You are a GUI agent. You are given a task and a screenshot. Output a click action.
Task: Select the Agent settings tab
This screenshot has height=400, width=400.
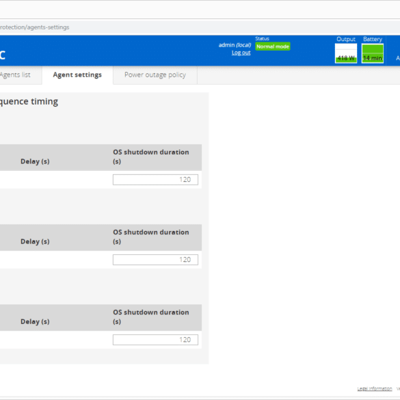point(77,75)
